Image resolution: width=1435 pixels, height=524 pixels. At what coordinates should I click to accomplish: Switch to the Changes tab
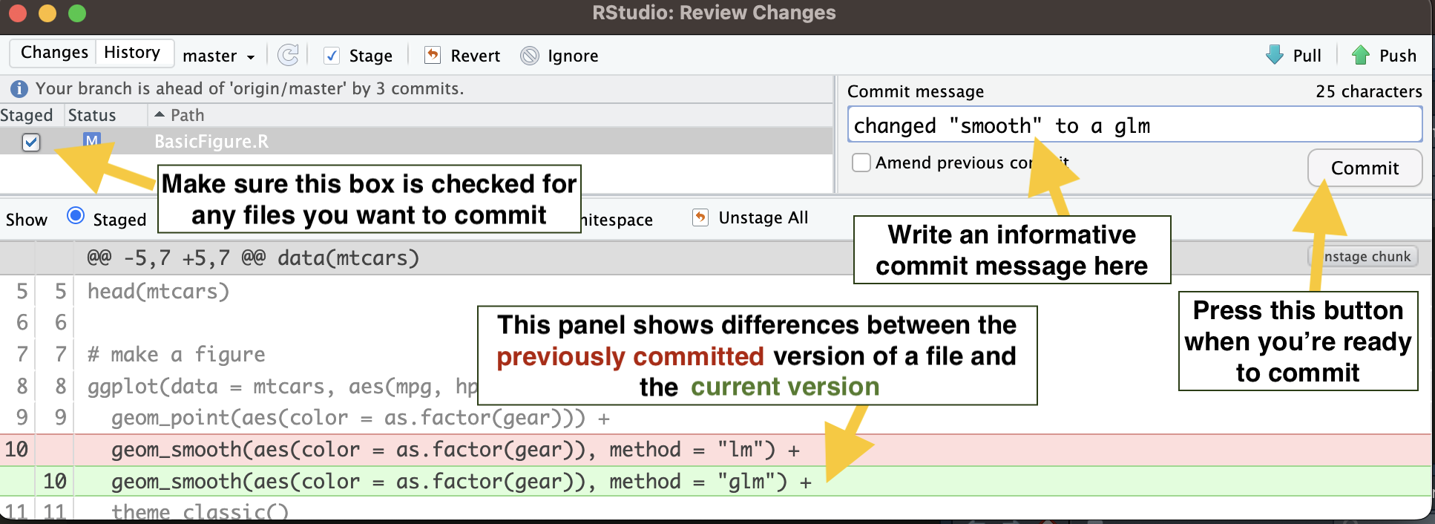point(54,53)
